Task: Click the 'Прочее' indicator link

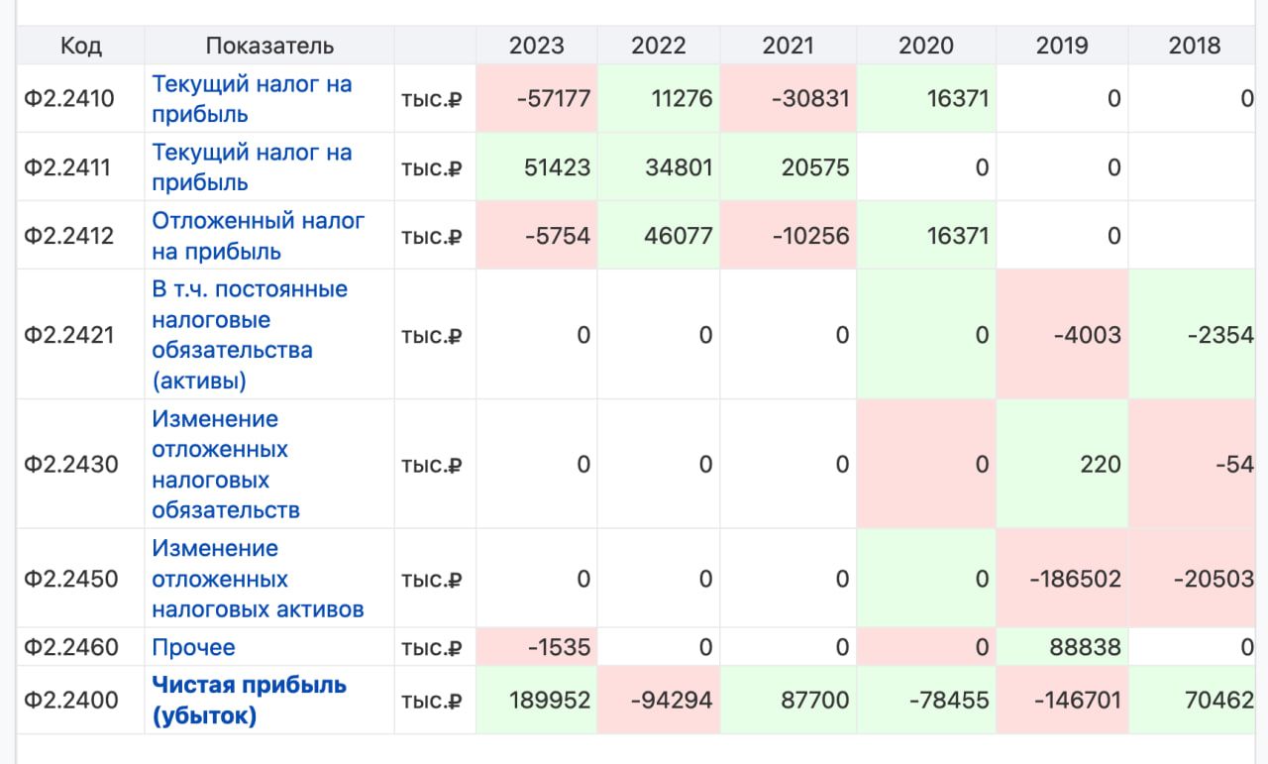Action: (193, 647)
